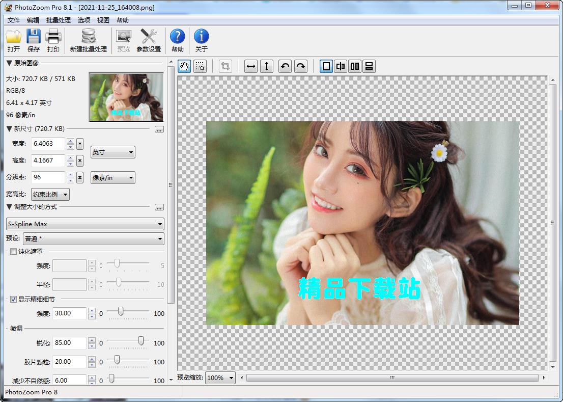Open the 文件 menu
Viewport: 563px width, 402px height.
pyautogui.click(x=14, y=20)
